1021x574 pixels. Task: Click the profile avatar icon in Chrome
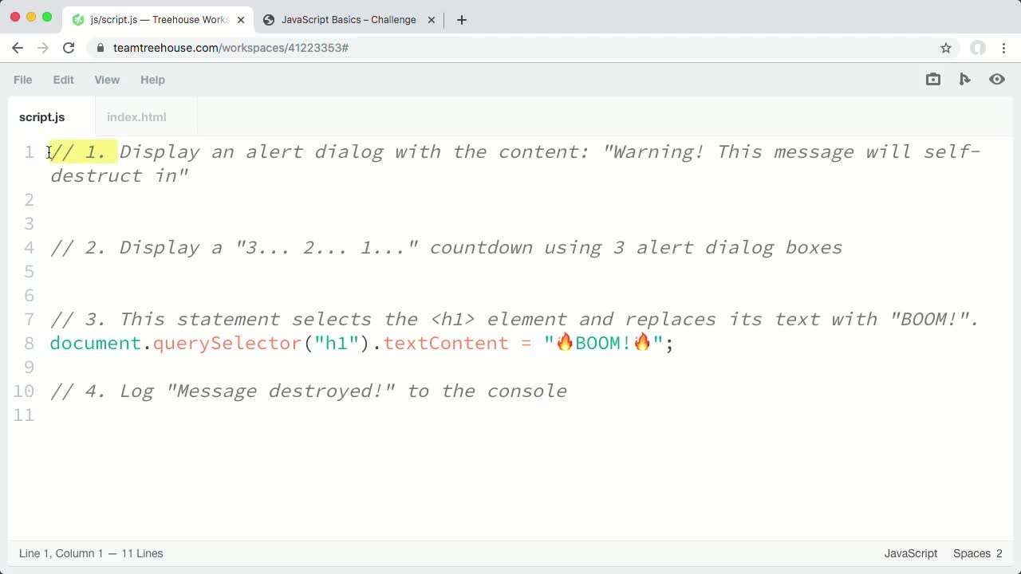978,48
